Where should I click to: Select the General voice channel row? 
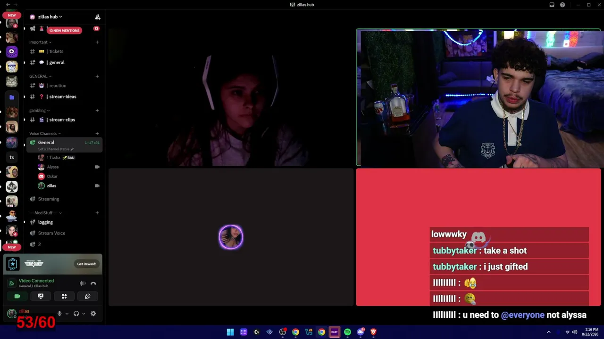pos(64,145)
